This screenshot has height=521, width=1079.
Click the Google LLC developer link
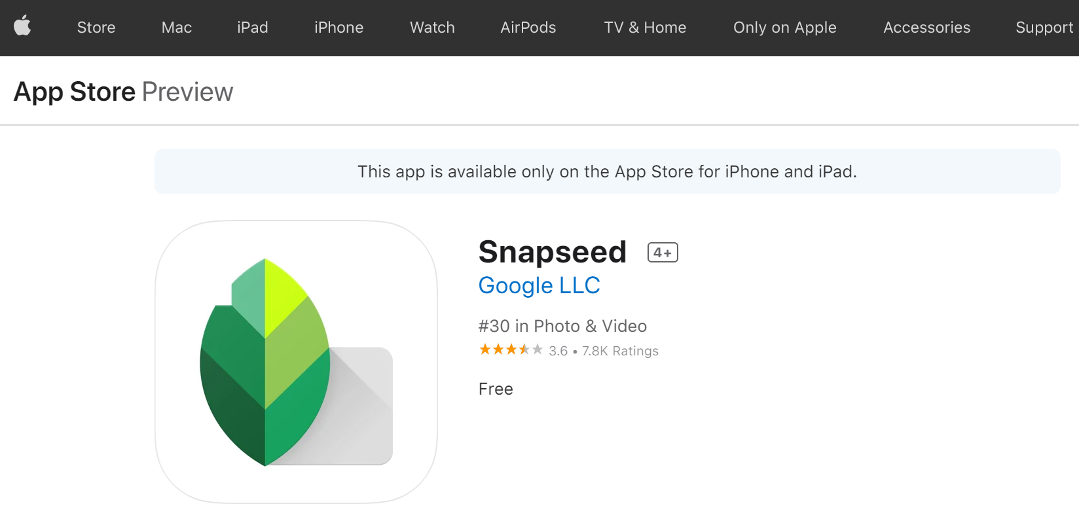point(539,286)
